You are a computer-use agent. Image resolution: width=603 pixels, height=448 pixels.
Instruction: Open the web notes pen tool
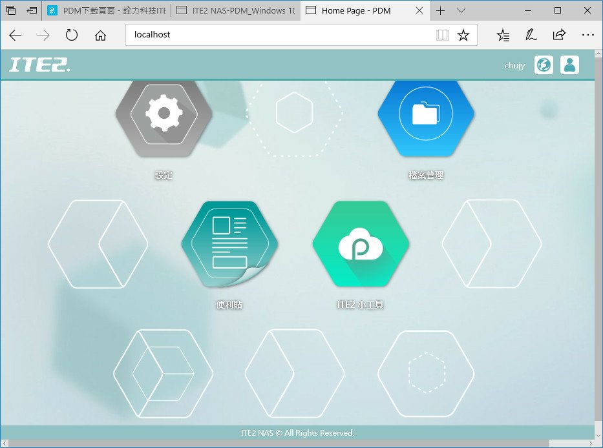(x=531, y=36)
